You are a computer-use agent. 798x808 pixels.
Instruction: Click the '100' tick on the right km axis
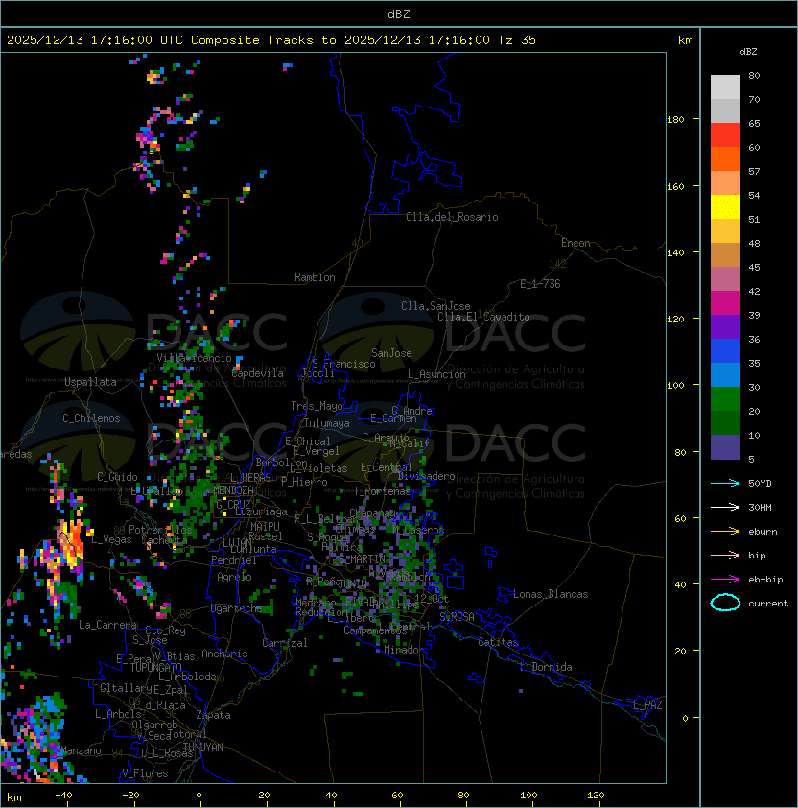coord(675,386)
